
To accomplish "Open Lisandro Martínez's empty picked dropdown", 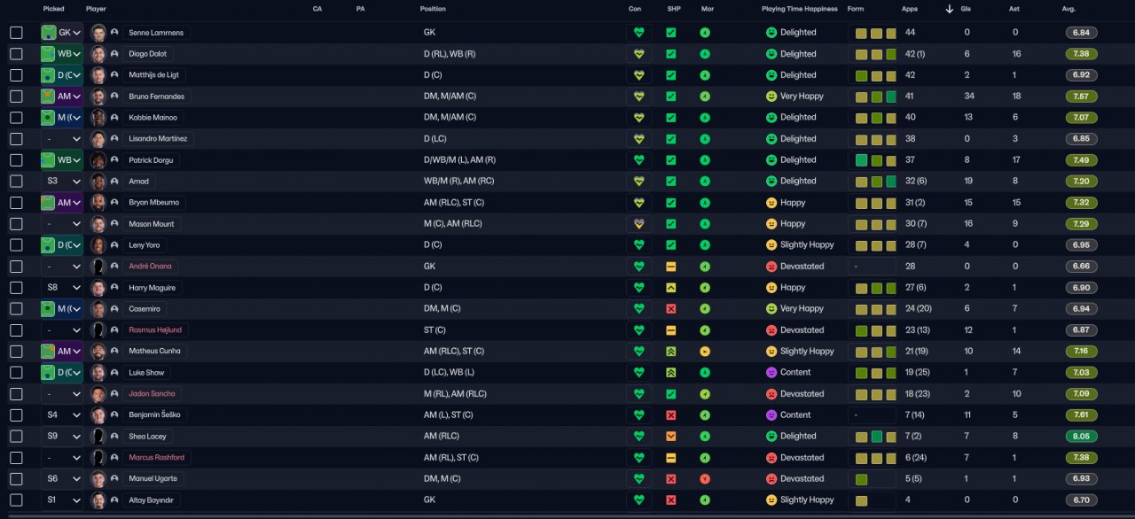I will (61, 139).
